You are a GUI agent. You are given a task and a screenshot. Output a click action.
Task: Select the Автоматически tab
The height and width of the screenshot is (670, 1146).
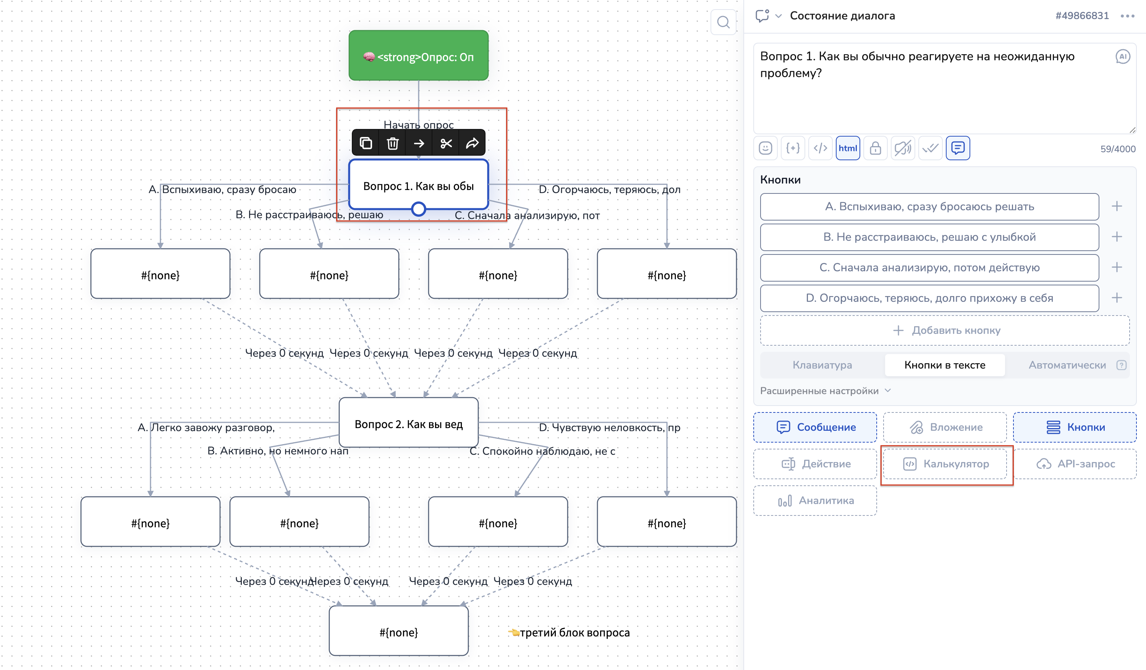[1067, 365]
